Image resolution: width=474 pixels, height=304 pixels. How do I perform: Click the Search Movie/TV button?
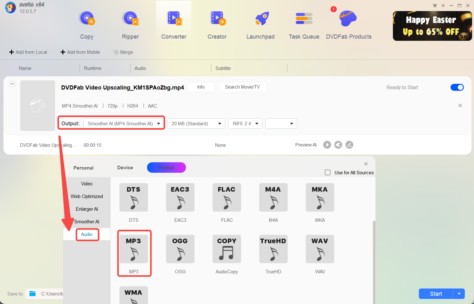pyautogui.click(x=242, y=87)
